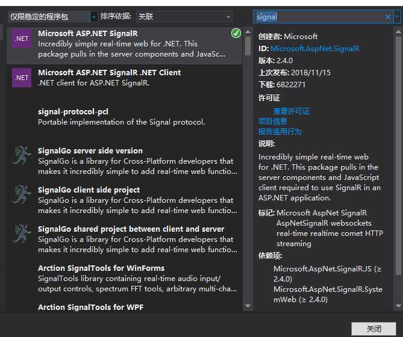403x337 pixels.
Task: Click the publish date 2018/11/15
Action: (x=311, y=73)
